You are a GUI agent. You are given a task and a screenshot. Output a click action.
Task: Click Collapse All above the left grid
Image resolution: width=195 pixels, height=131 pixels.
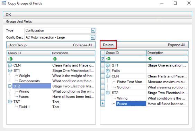pyautogui.click(x=82, y=45)
